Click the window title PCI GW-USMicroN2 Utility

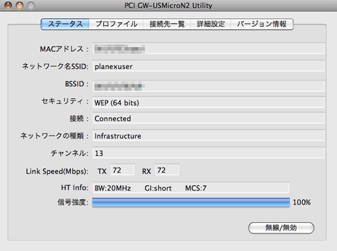pos(168,5)
